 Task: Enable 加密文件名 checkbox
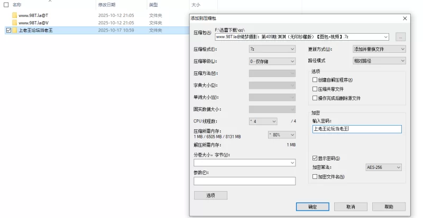[315, 176]
